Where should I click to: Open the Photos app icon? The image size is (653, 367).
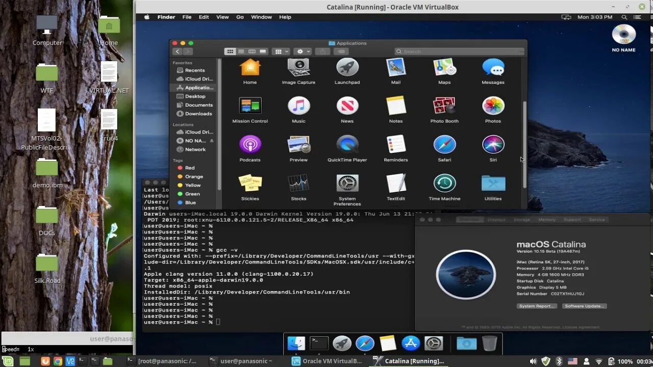pyautogui.click(x=493, y=106)
